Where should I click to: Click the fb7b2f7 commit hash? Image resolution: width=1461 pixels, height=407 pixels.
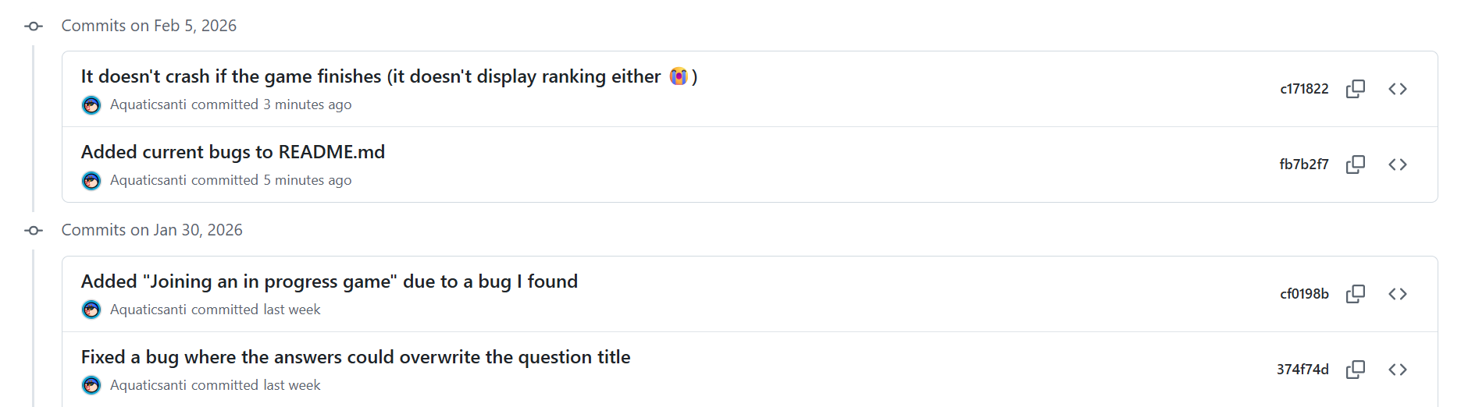[x=1303, y=165]
